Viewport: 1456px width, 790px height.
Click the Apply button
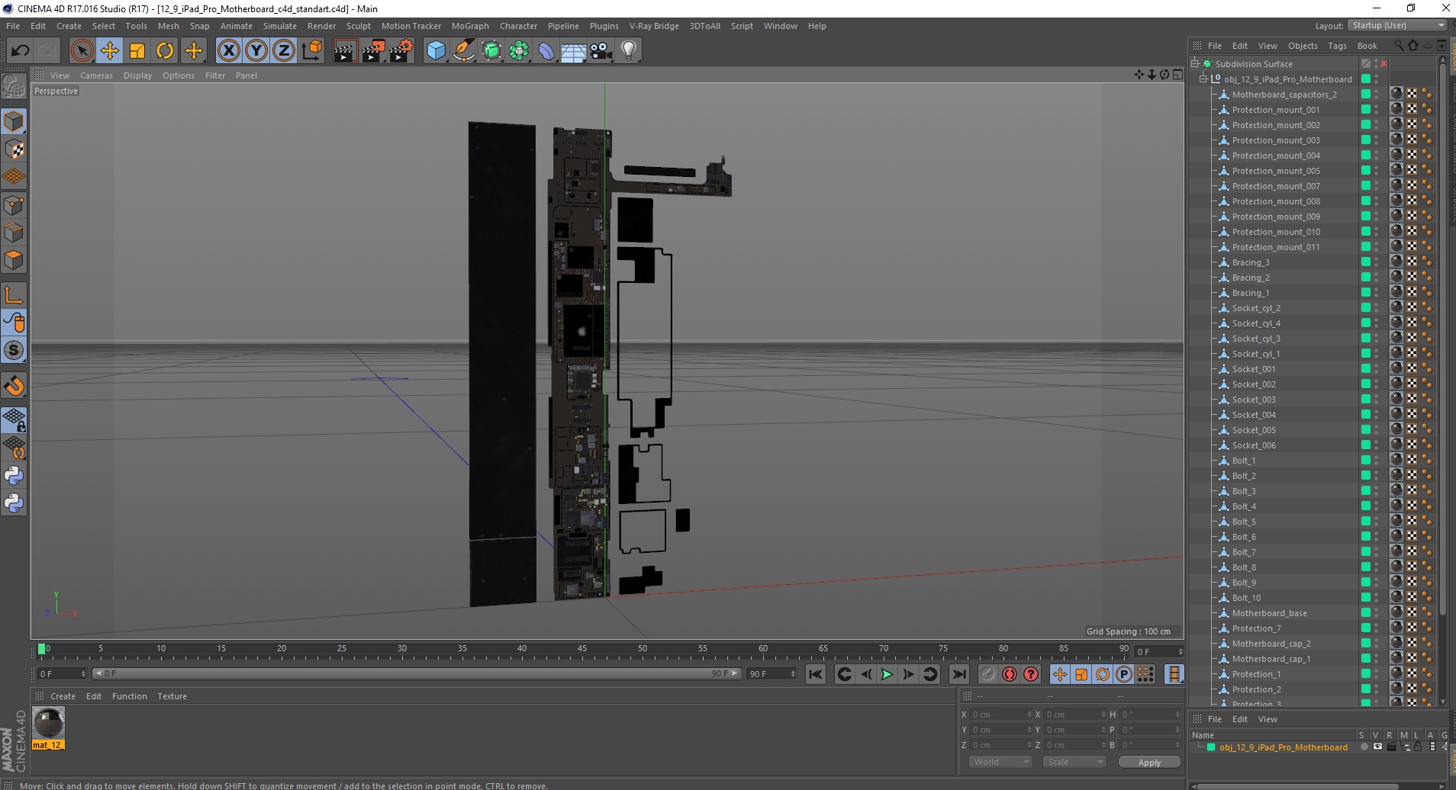(x=1149, y=762)
